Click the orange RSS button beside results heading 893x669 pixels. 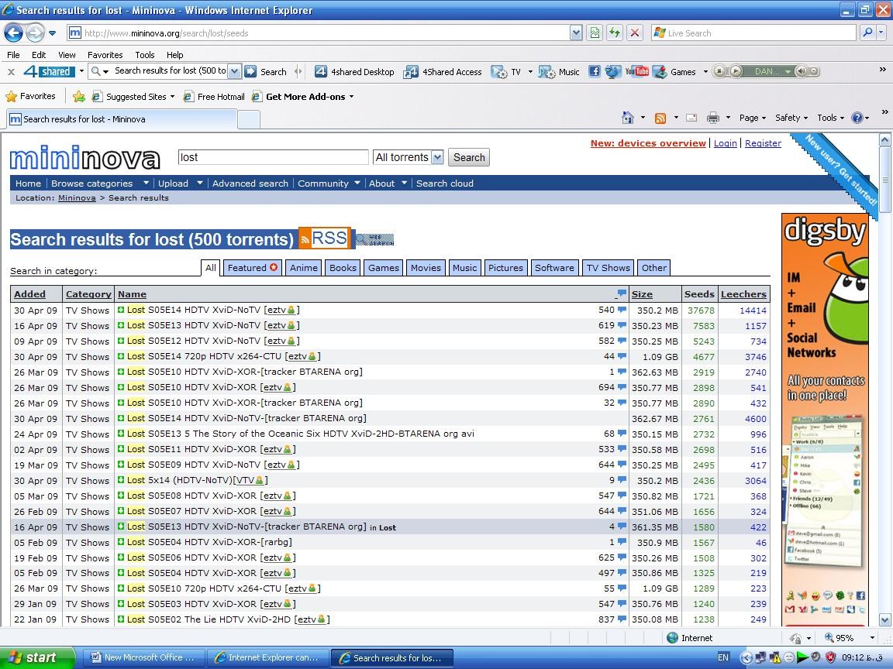tap(324, 238)
